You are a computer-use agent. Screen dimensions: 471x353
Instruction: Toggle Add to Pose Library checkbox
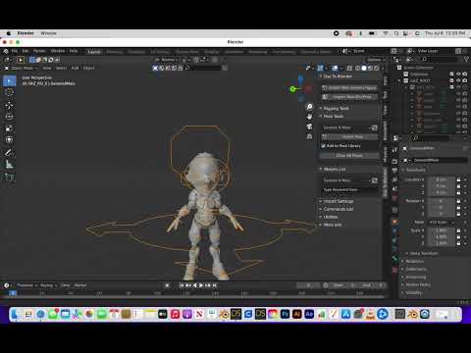pyautogui.click(x=324, y=146)
